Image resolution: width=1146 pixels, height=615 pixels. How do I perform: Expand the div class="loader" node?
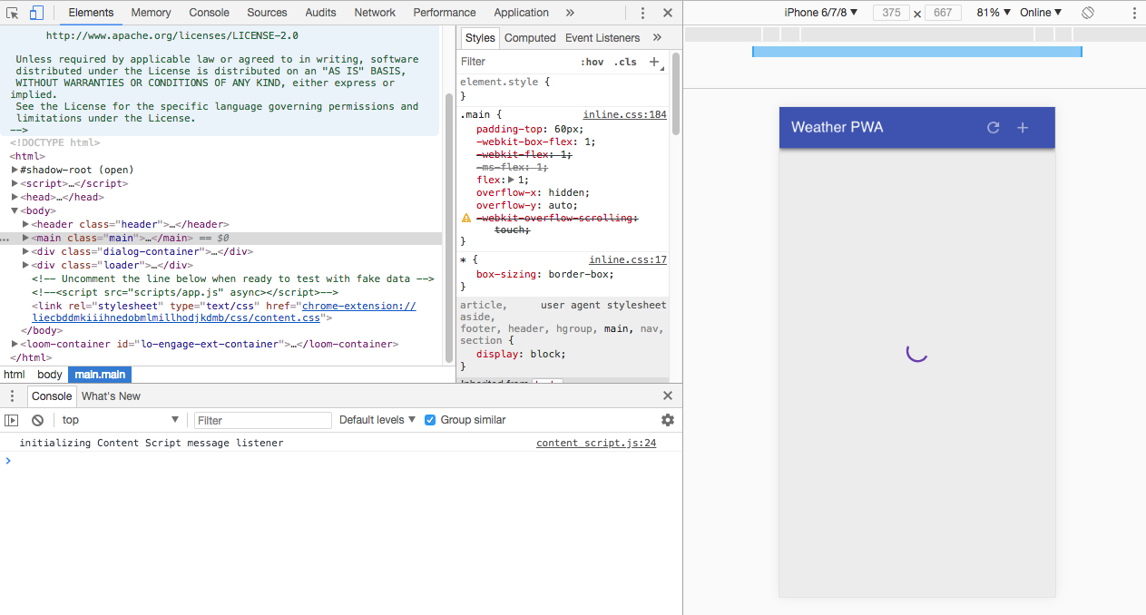[25, 265]
